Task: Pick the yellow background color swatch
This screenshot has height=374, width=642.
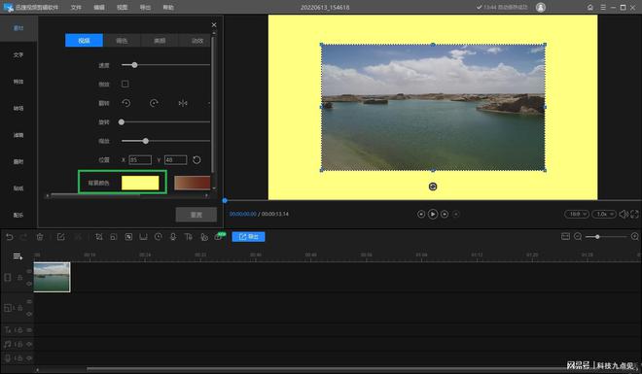Action: pos(140,183)
